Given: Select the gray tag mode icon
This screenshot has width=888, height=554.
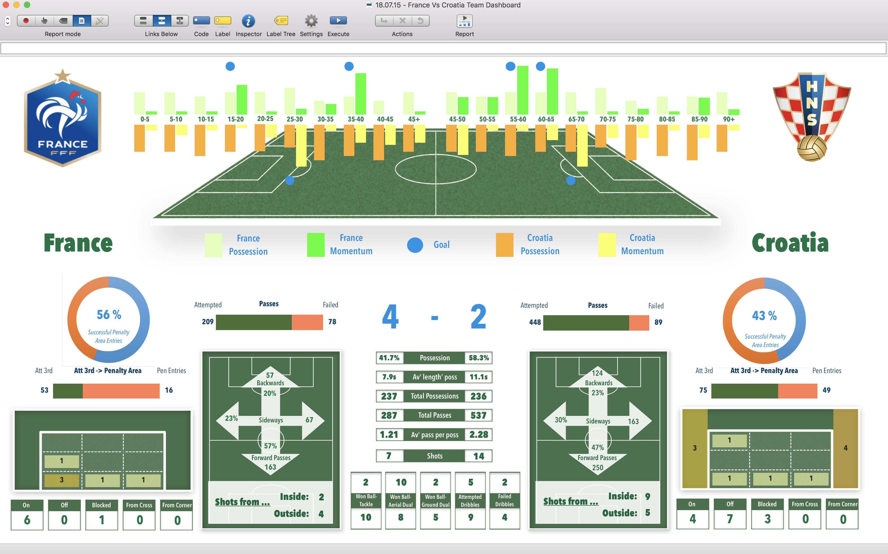Looking at the screenshot, I should coord(63,21).
